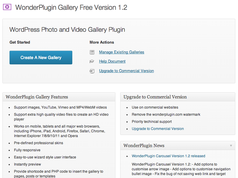Screen dimensions: 238x178
Task: Click the arrow icon beside the More Actions upgrade link
Action: pos(92,71)
